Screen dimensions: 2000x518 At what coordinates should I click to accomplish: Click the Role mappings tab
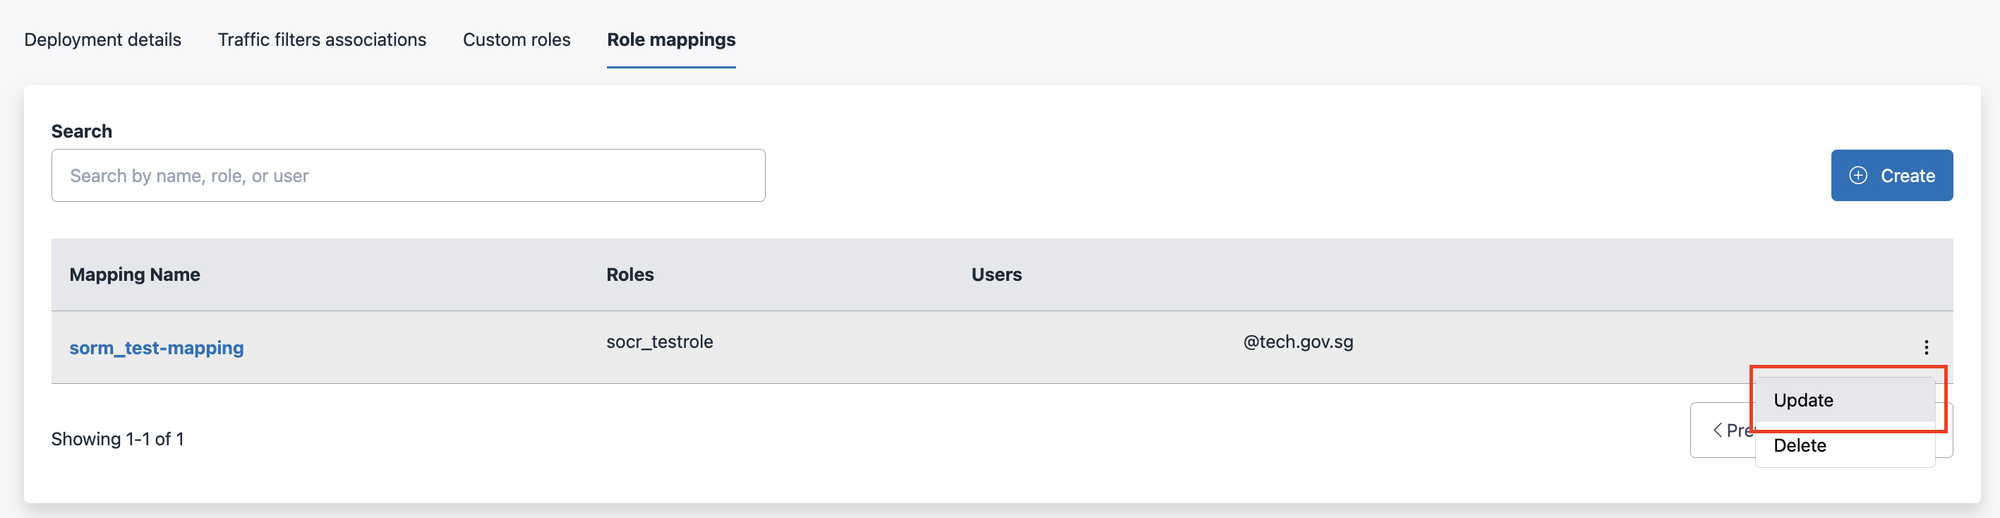[671, 40]
